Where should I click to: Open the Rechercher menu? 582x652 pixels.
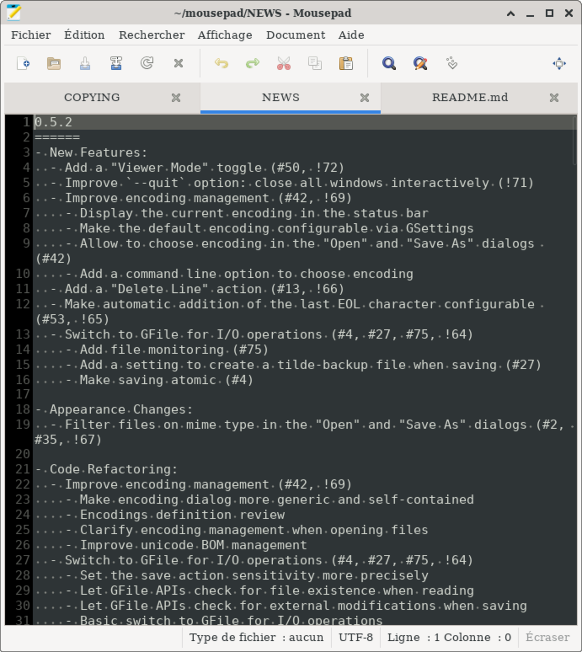[152, 35]
